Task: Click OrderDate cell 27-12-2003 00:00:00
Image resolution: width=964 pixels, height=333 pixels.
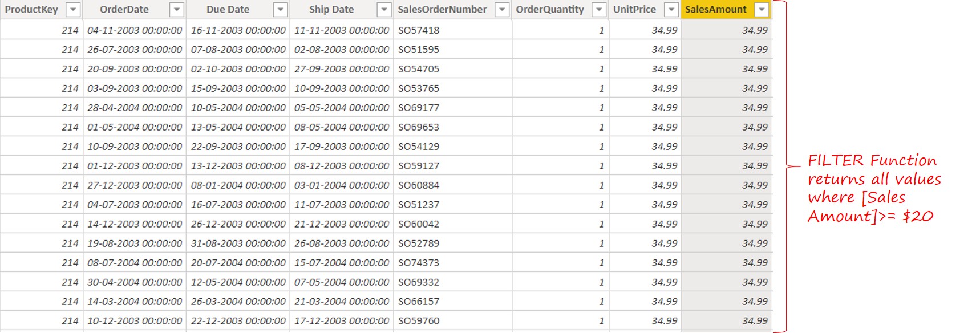Action: point(135,185)
